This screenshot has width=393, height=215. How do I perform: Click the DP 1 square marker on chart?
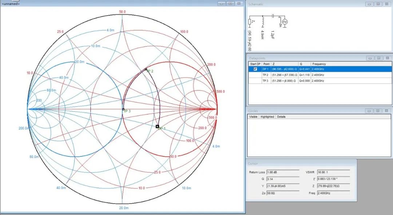pos(158,127)
